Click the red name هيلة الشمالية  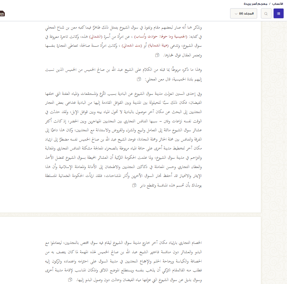click(158, 46)
